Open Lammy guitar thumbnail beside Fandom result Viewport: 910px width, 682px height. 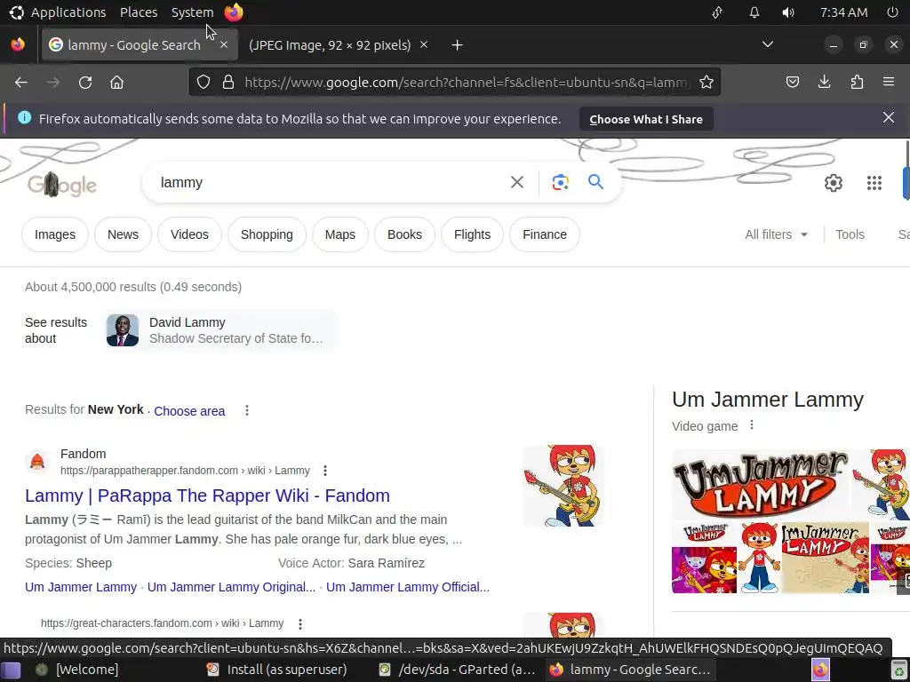[x=563, y=486]
